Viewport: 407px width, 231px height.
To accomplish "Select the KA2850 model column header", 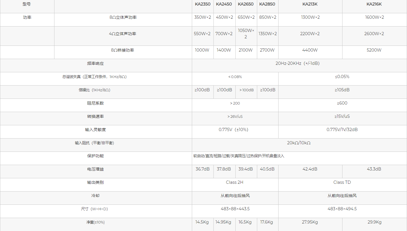I will click(267, 4).
